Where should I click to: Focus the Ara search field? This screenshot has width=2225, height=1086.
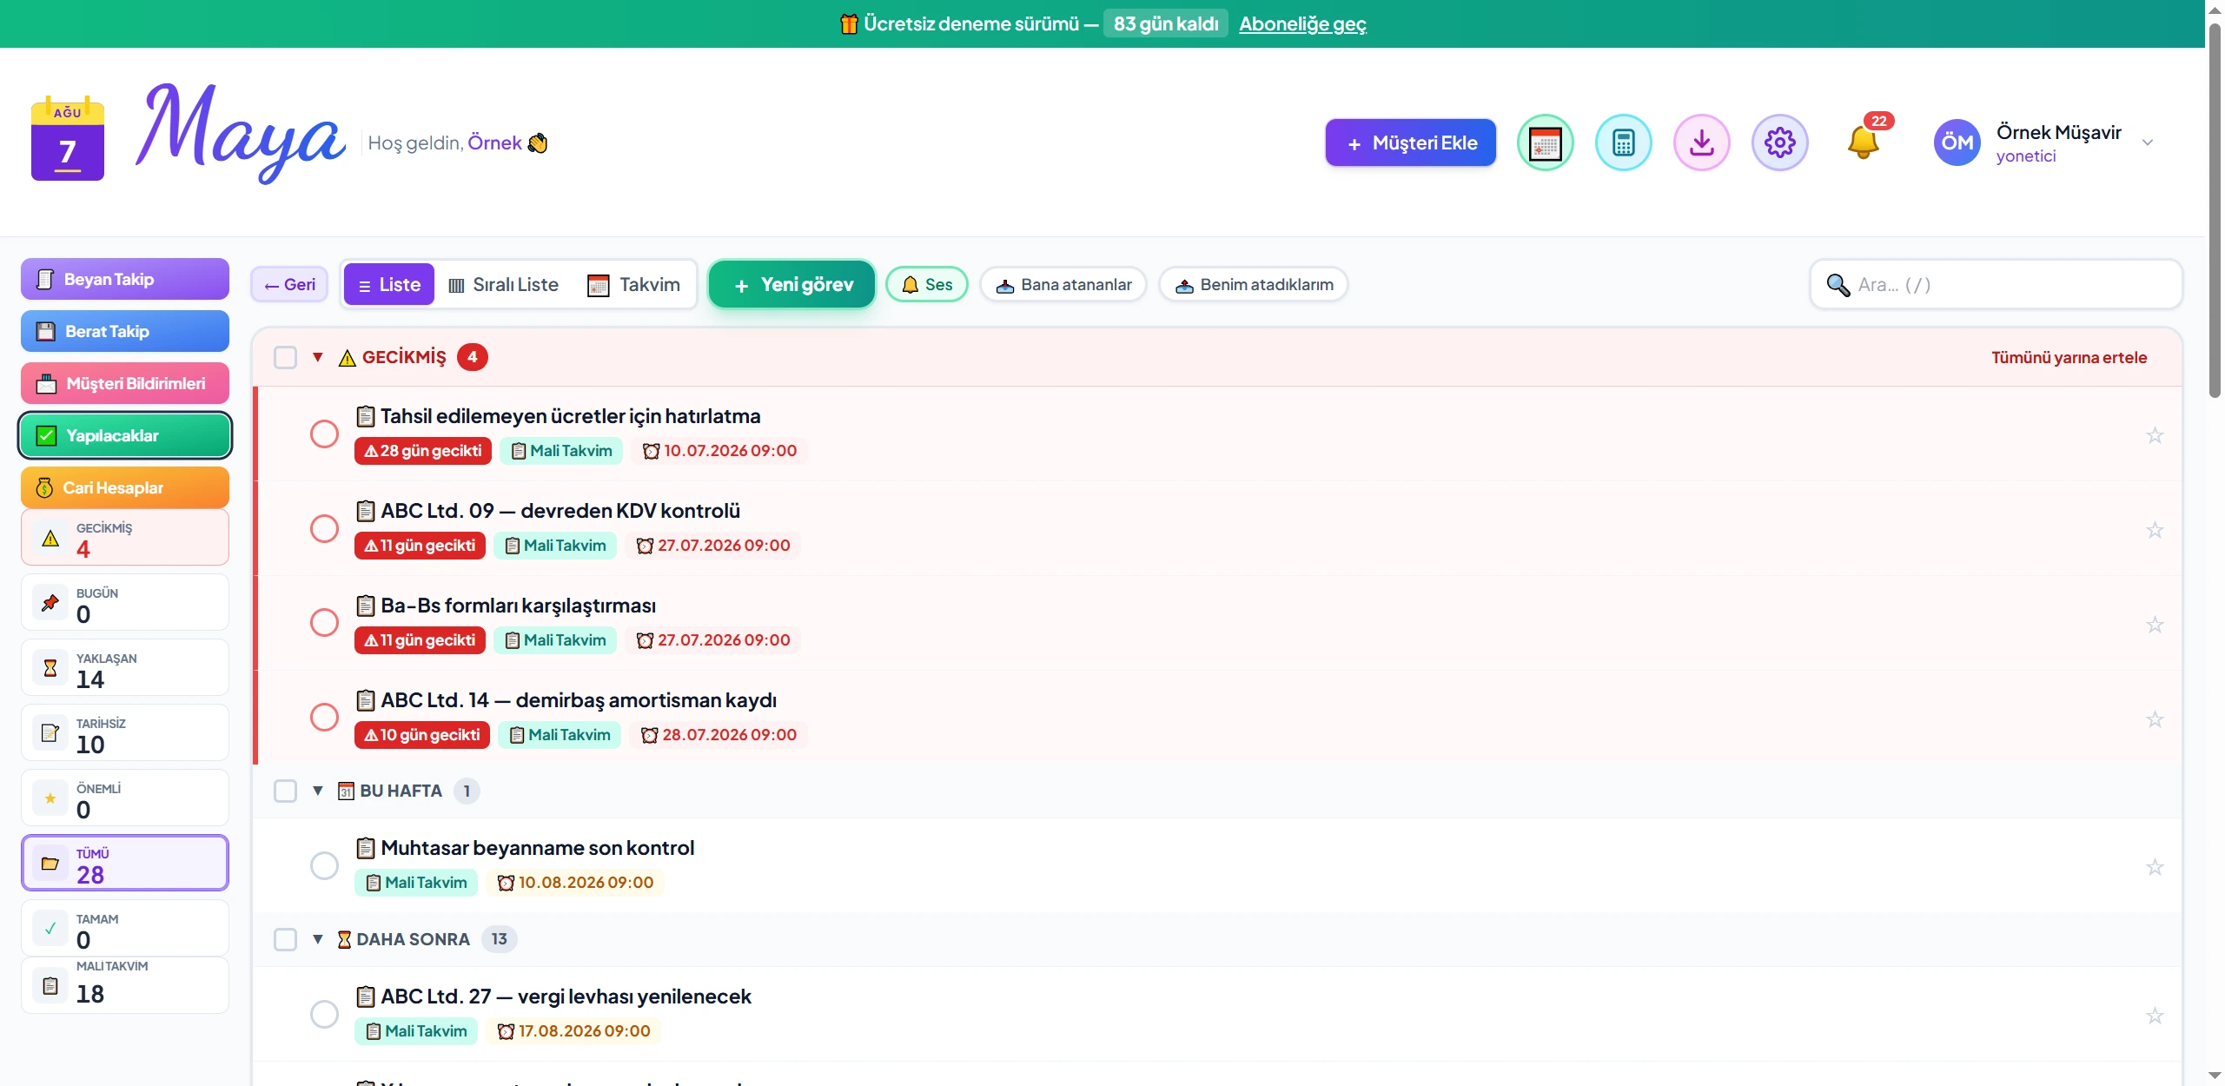(1996, 285)
